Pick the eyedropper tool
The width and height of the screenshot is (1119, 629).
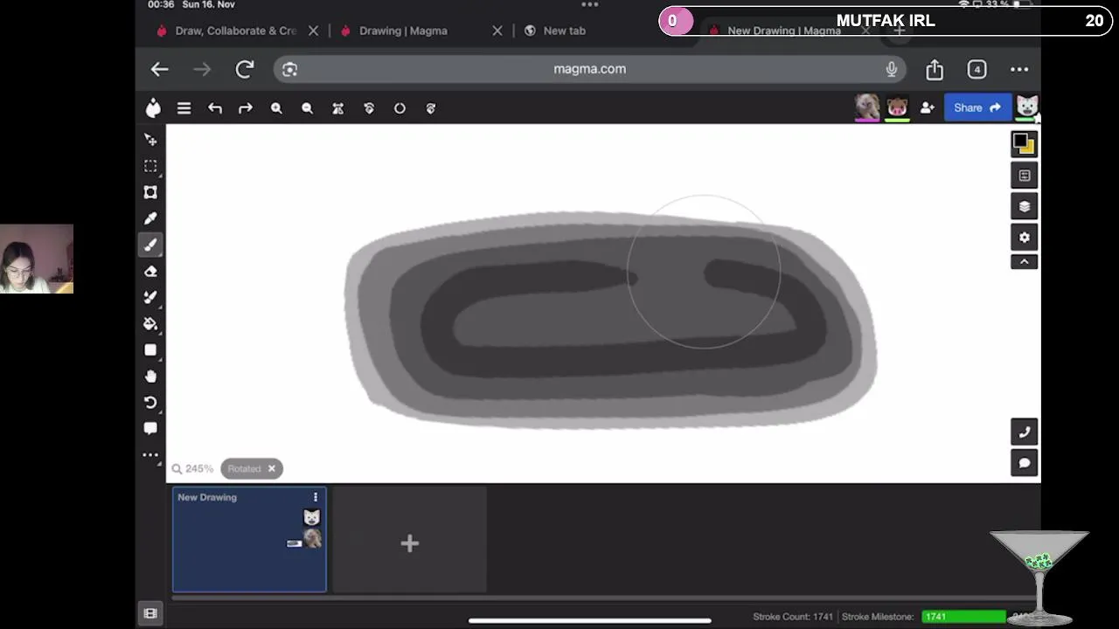pyautogui.click(x=150, y=218)
